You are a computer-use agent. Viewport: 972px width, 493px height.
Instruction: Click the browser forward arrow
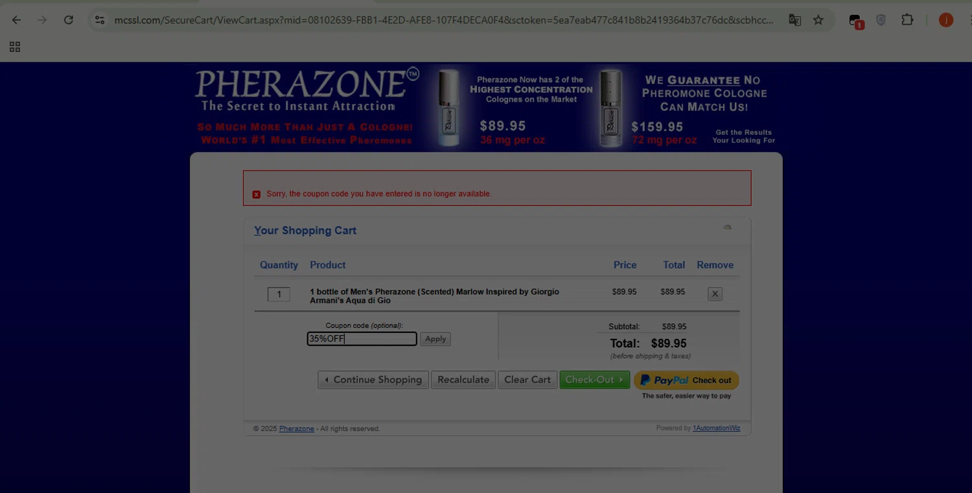(x=42, y=20)
